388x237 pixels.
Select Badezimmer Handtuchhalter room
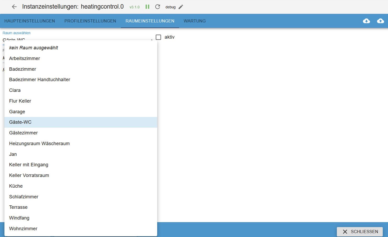pyautogui.click(x=81, y=80)
